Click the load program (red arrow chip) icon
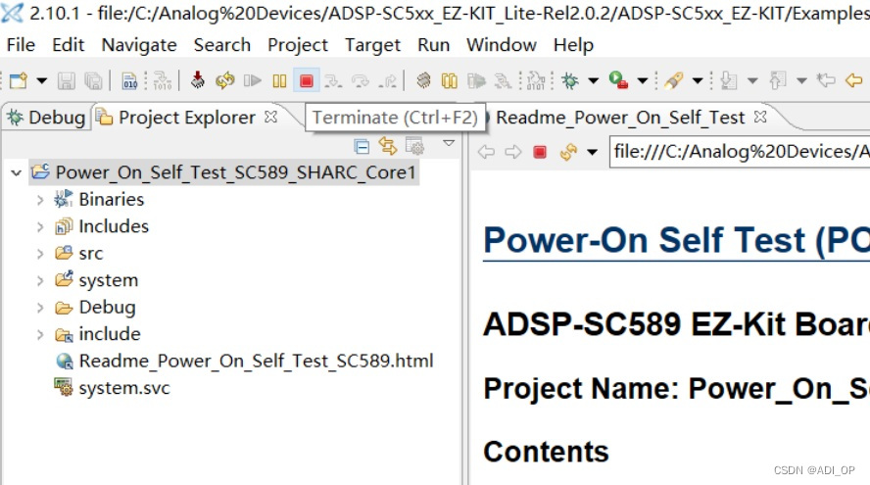The image size is (870, 485). 197,80
